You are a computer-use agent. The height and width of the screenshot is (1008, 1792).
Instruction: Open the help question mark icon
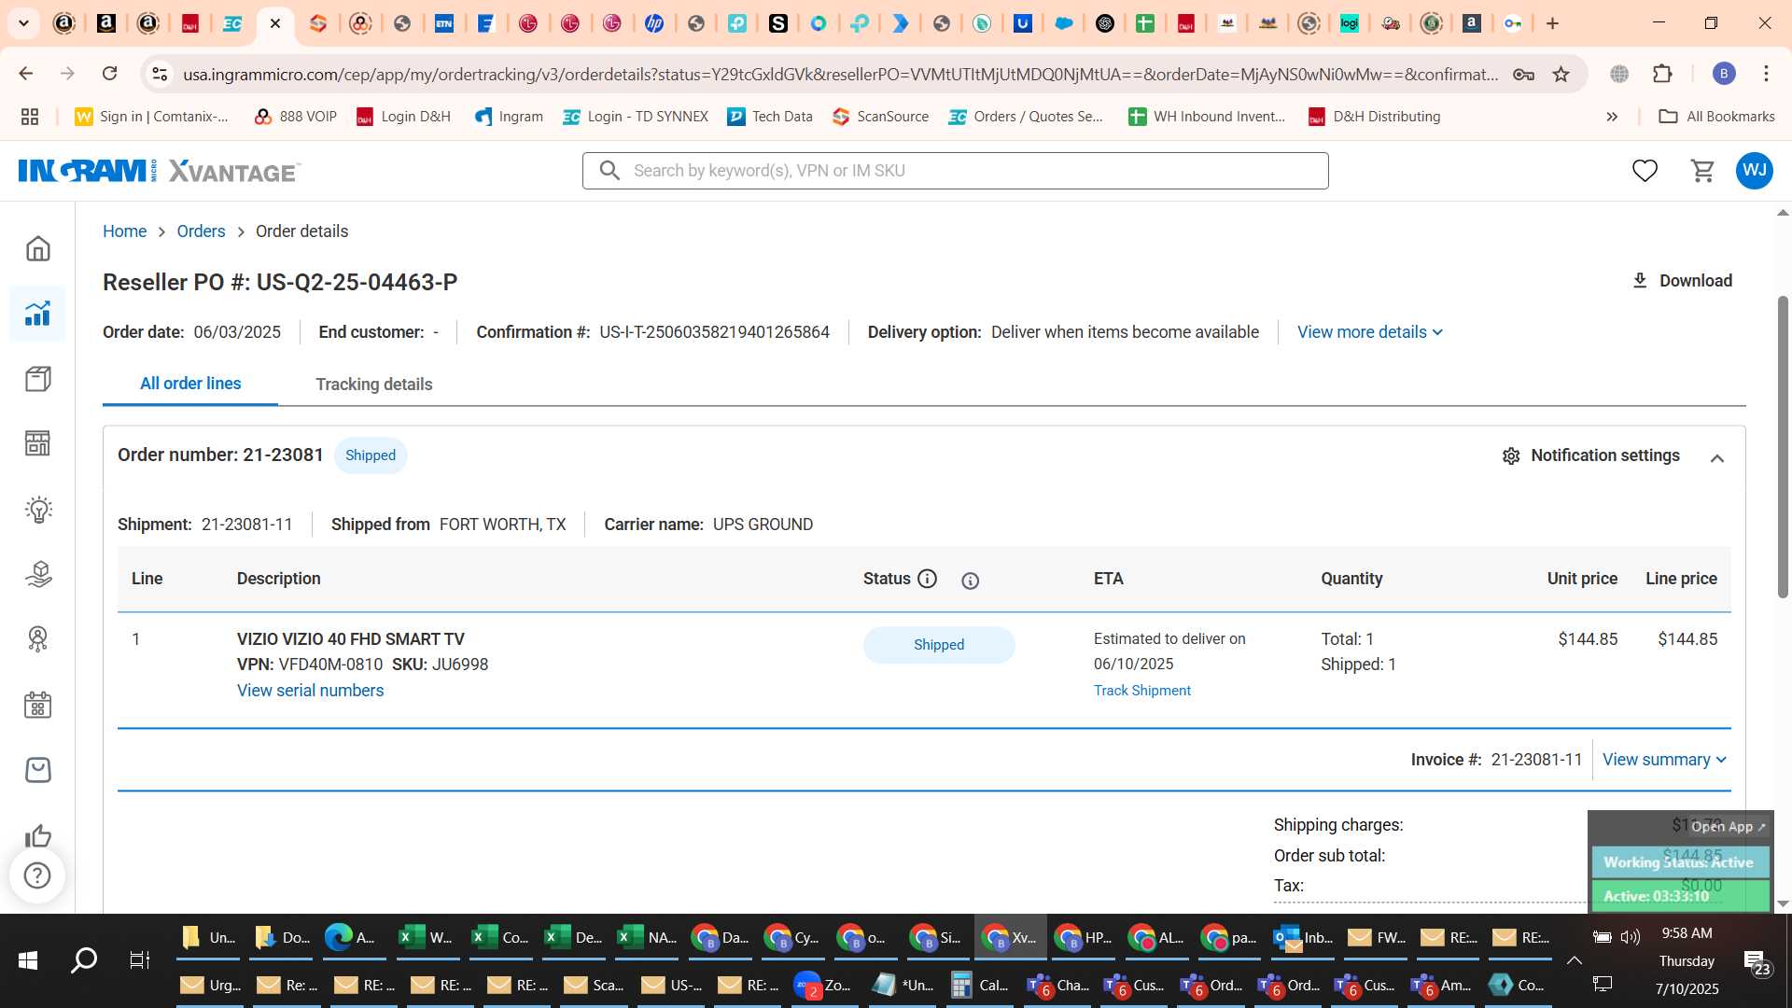tap(37, 875)
